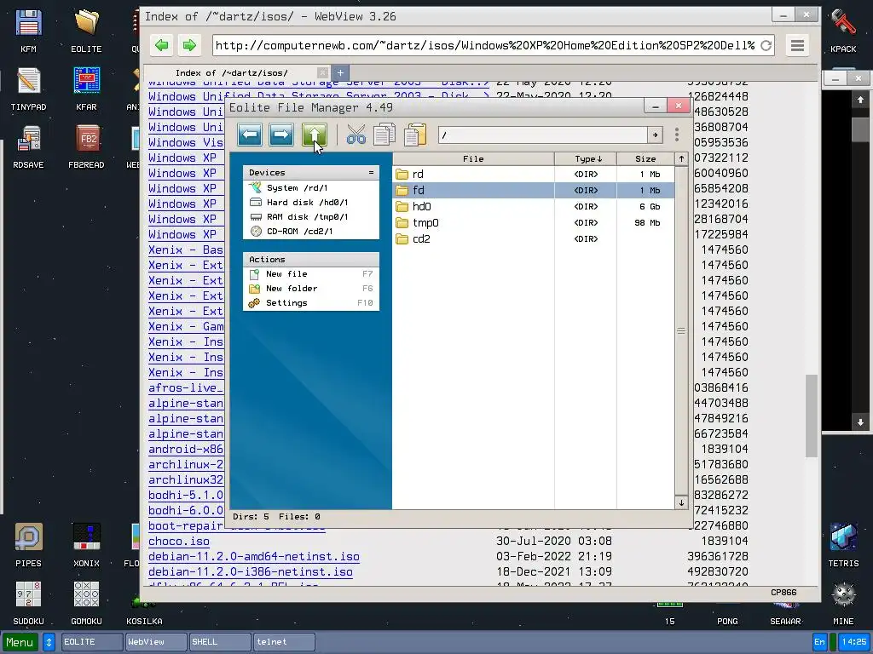
Task: Select the fd folder row
Action: pyautogui.click(x=534, y=190)
